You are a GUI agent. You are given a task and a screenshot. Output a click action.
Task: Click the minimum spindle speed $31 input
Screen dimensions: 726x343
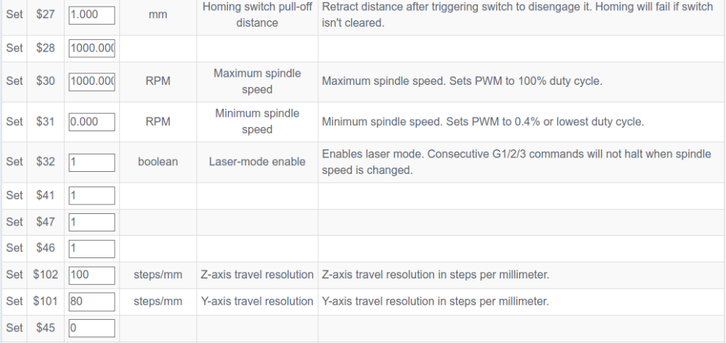[91, 122]
